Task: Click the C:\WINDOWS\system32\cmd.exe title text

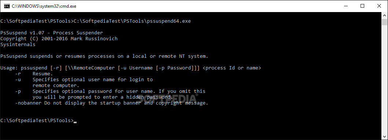Action: 44,7
